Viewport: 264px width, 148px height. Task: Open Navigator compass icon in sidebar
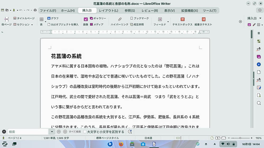pyautogui.click(x=259, y=64)
